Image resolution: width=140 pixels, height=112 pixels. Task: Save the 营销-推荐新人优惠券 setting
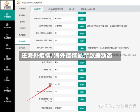[x=82, y=34]
